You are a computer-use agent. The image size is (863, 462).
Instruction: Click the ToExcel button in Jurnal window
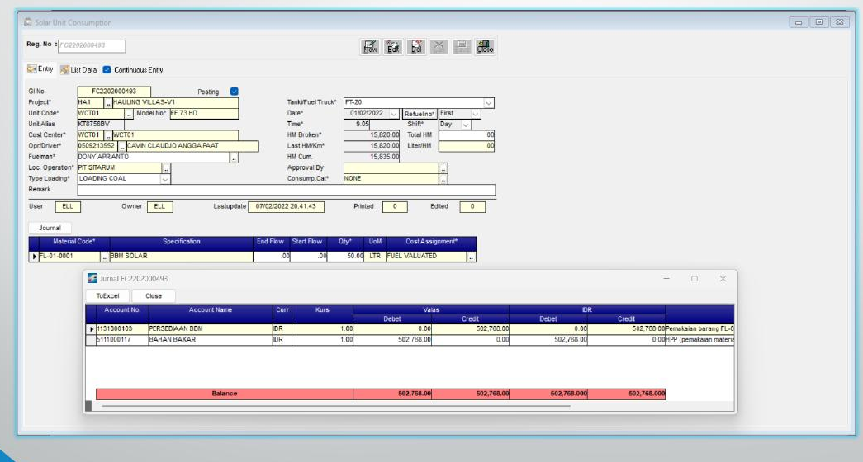[107, 296]
